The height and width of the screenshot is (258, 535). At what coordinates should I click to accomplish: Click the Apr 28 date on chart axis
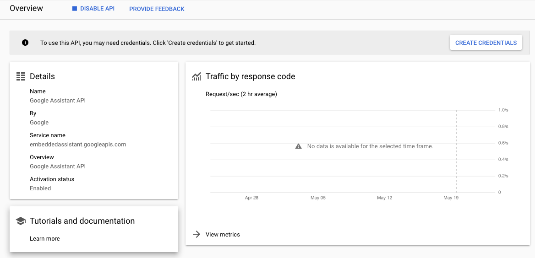251,198
